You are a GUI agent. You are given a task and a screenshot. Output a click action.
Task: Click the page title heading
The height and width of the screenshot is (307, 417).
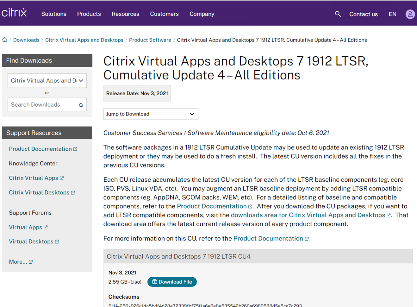[x=236, y=68]
